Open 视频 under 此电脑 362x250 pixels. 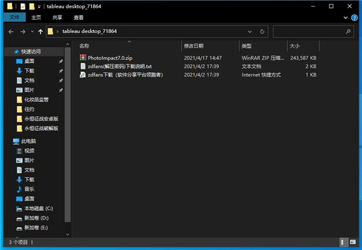point(30,151)
